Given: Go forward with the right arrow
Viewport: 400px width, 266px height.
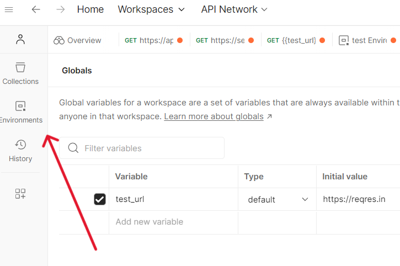Looking at the screenshot, I should click(x=61, y=9).
